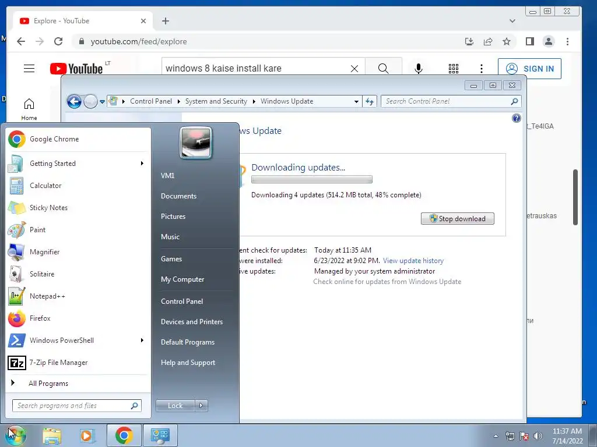Screen dimensions: 597x447
Task: Show hidden tray icons arrow
Action: pos(496,436)
